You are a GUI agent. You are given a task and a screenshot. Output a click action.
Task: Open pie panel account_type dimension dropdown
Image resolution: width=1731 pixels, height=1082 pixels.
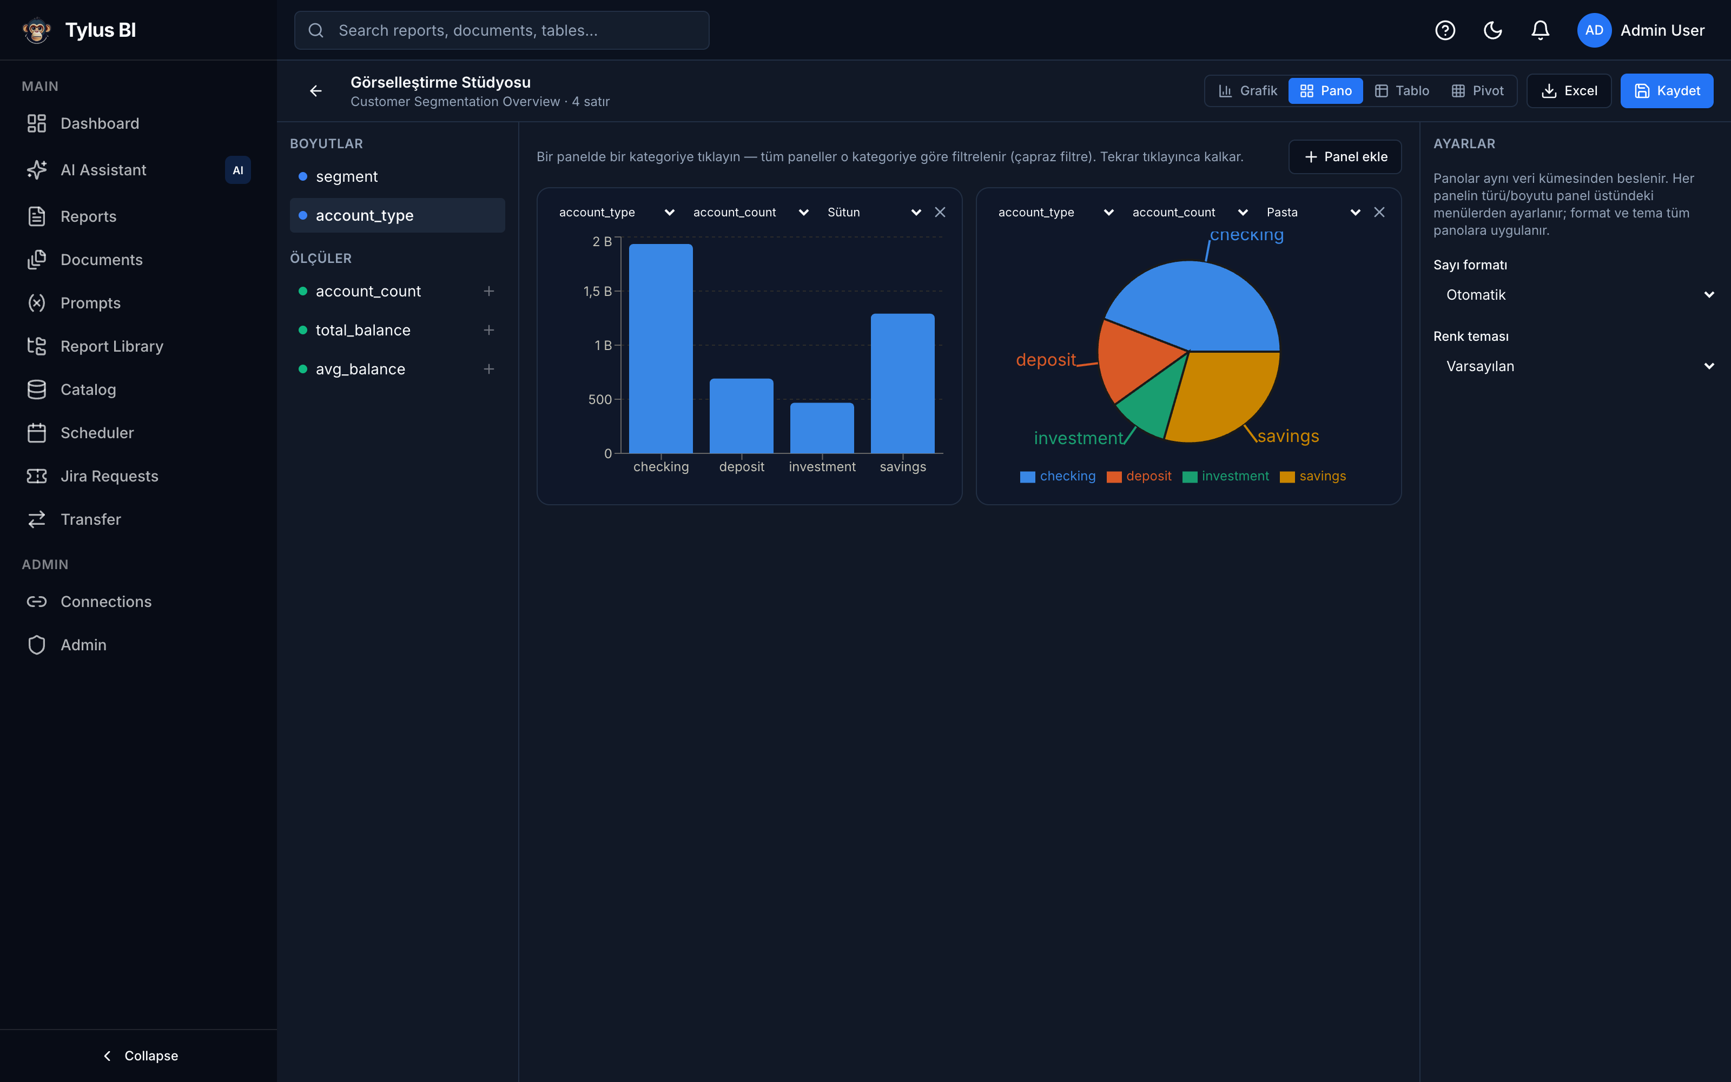tap(1055, 213)
